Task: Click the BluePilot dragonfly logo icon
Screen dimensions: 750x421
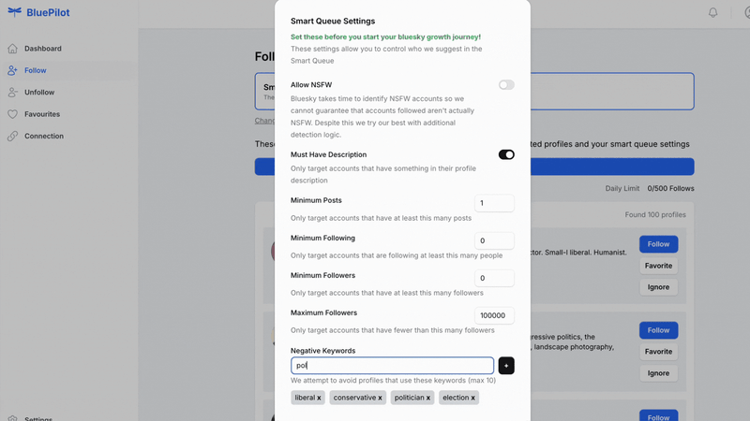Action: click(14, 12)
